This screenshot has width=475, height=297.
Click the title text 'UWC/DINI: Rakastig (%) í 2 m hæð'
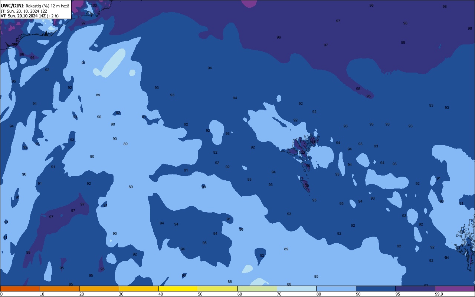coord(35,6)
